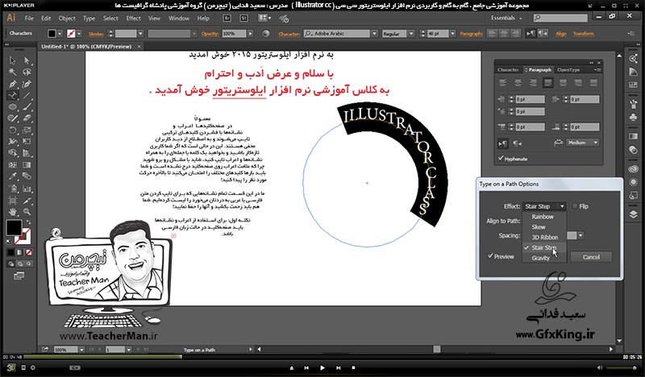
Task: Toggle left-to-right paragraph direction in Paragraph panel
Action: tap(502, 143)
